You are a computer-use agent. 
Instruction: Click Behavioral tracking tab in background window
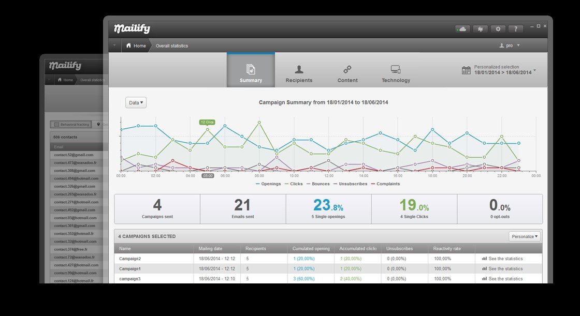(71, 125)
